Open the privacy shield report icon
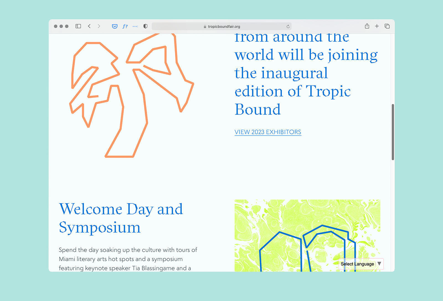This screenshot has height=301, width=443. 145,26
